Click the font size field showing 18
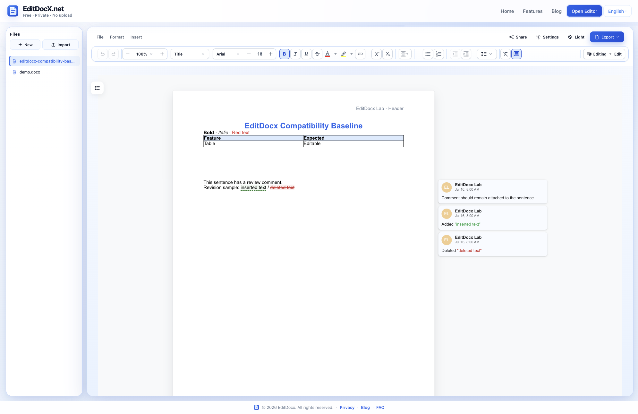The width and height of the screenshot is (638, 414). pos(260,54)
